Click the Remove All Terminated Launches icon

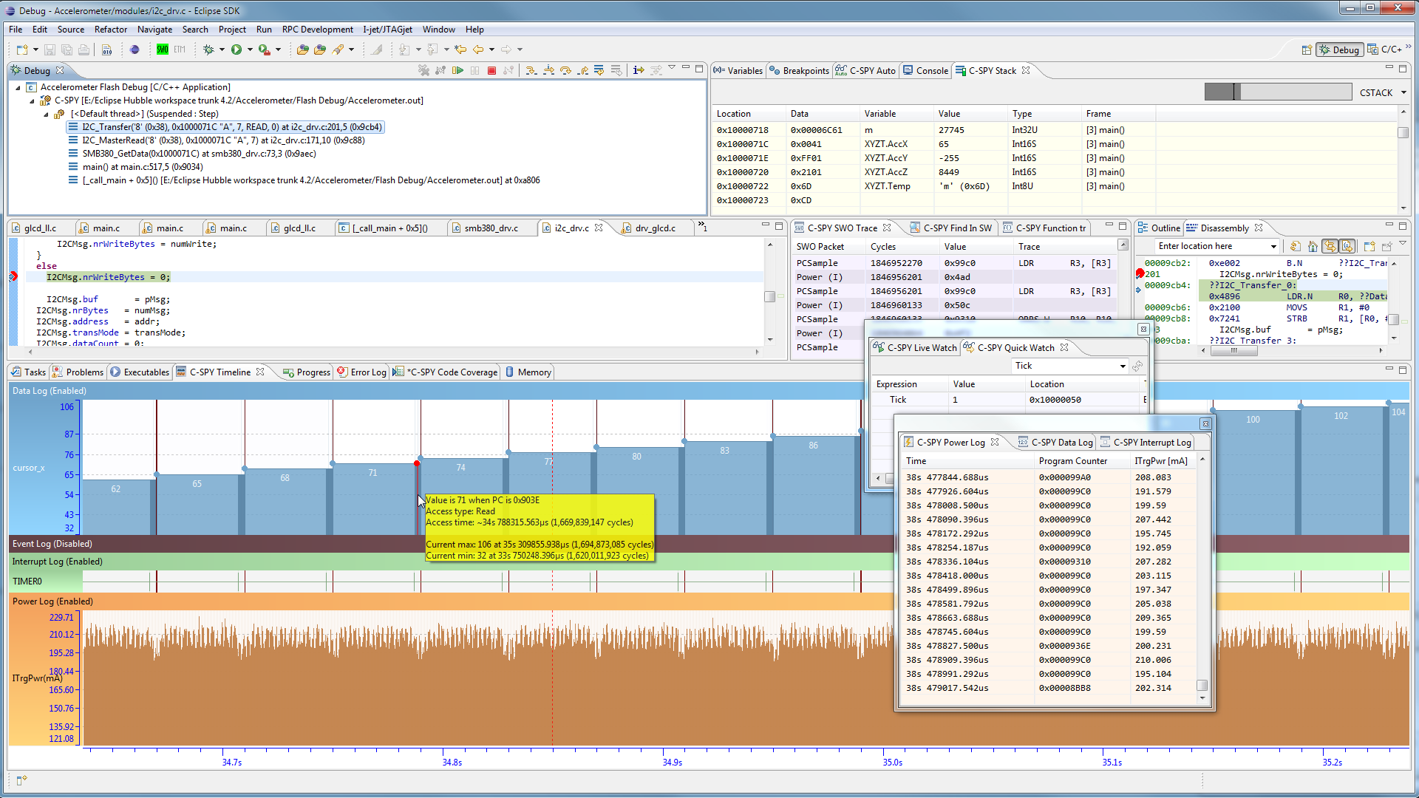click(423, 70)
